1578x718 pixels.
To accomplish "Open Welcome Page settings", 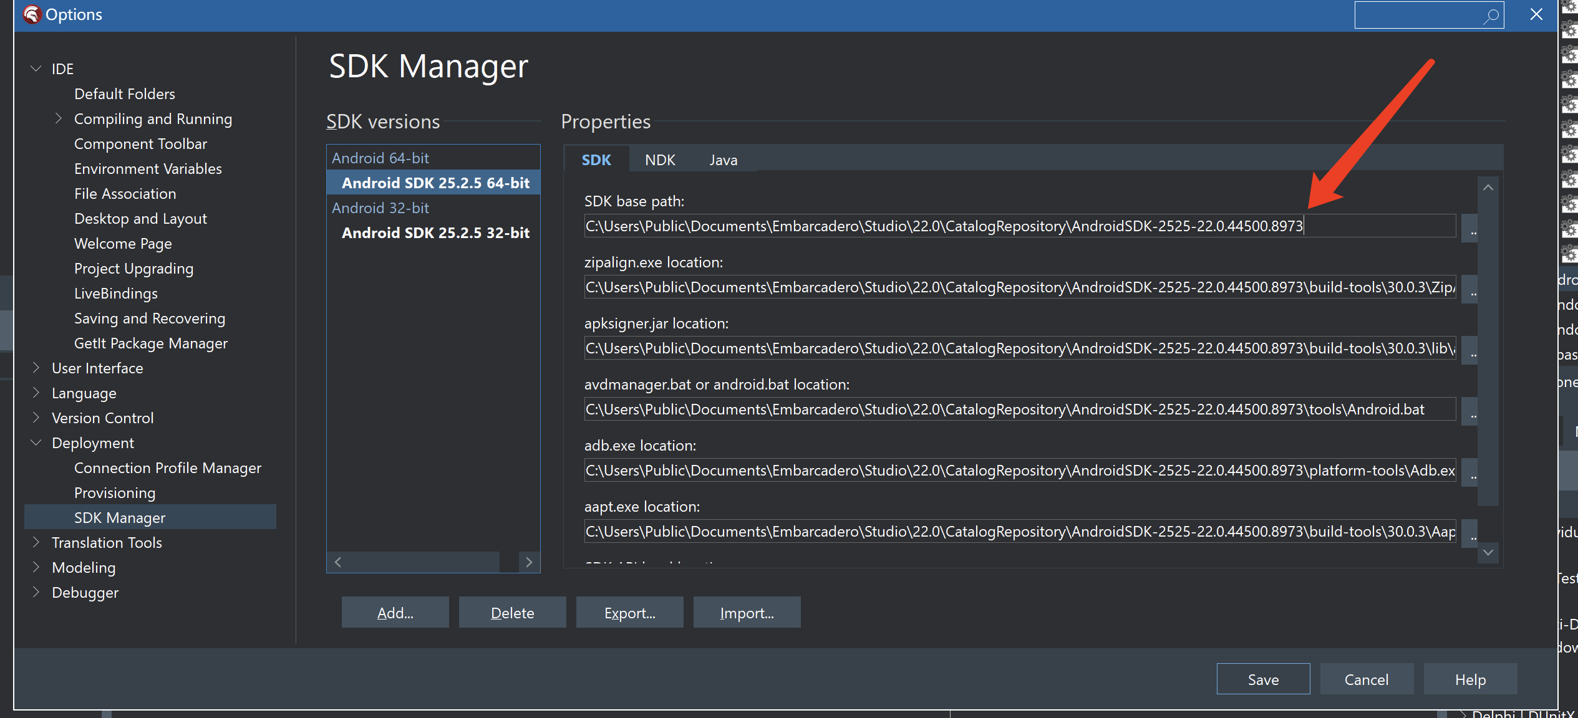I will (x=123, y=243).
